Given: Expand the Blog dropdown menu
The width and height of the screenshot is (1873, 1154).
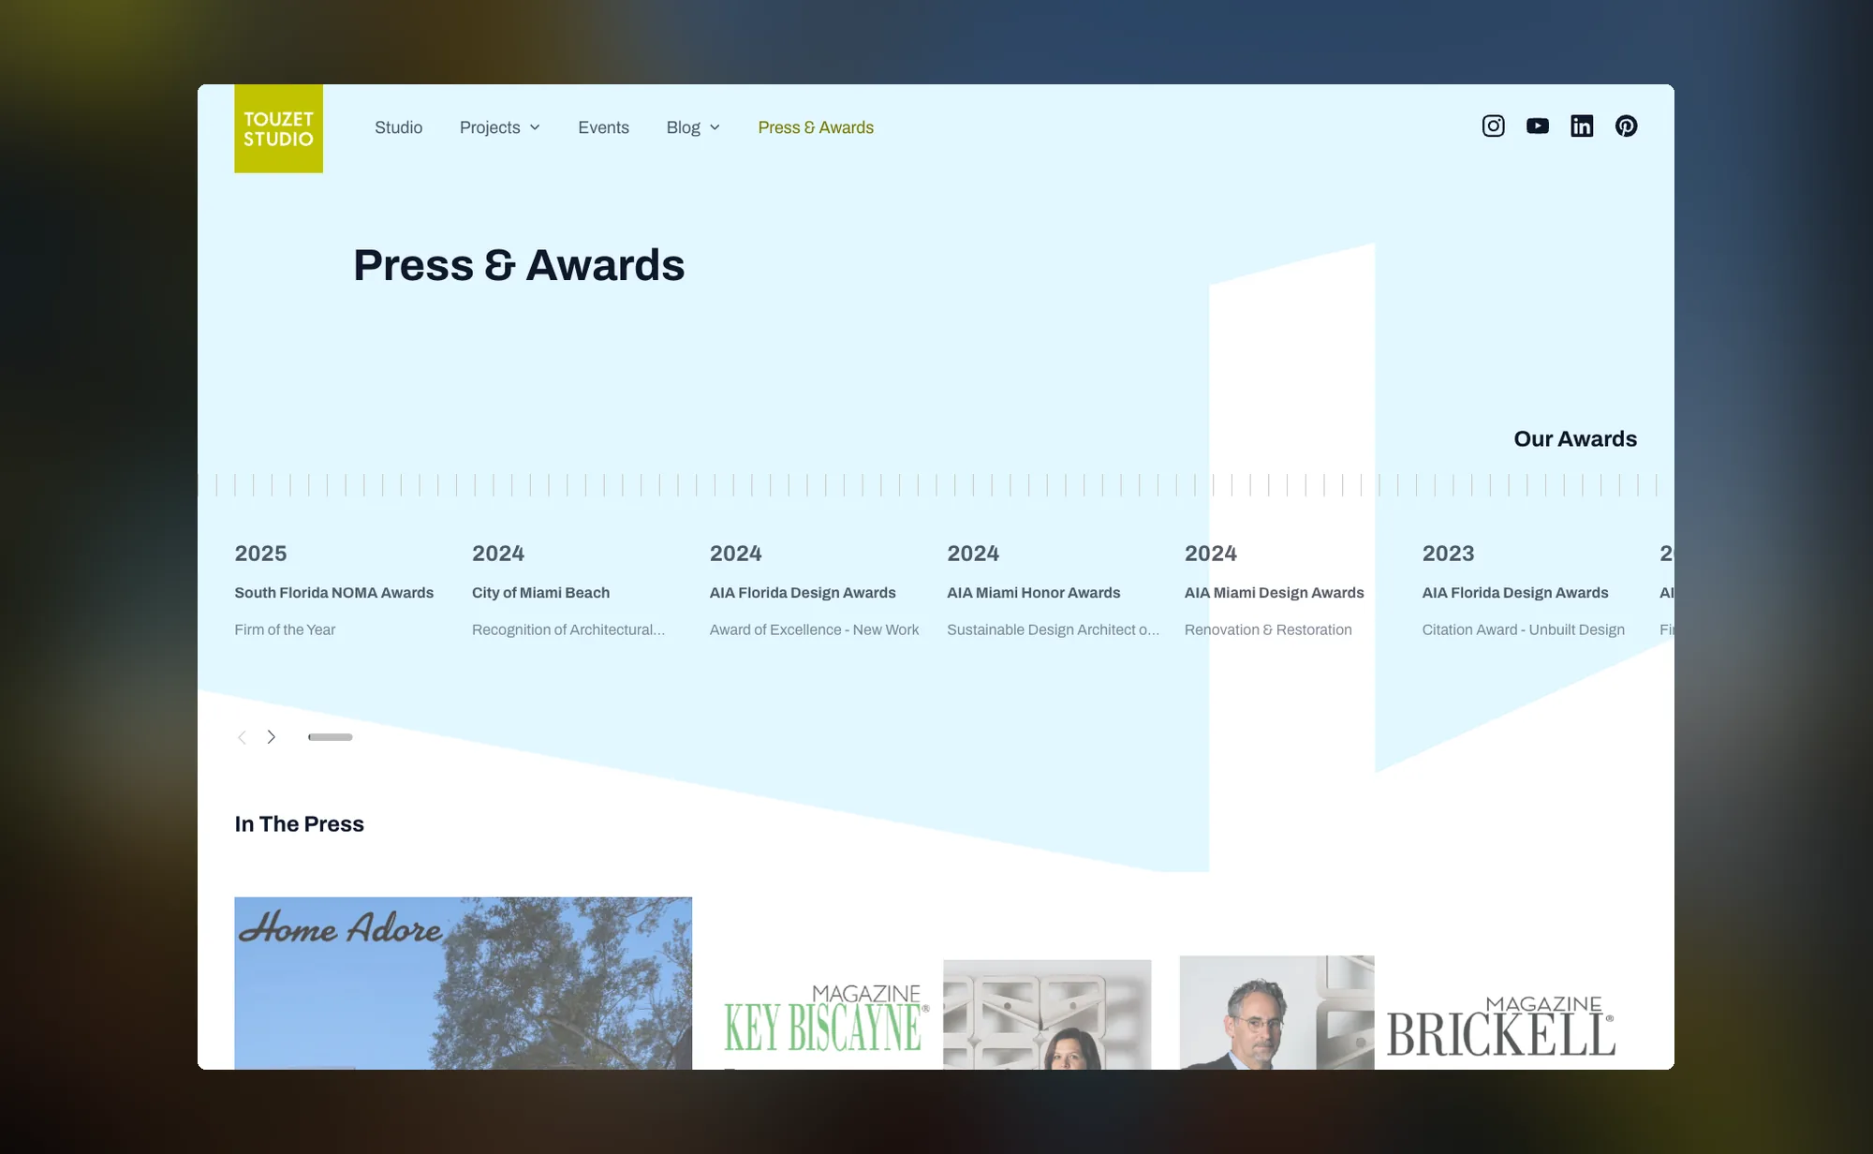Looking at the screenshot, I should [x=693, y=127].
